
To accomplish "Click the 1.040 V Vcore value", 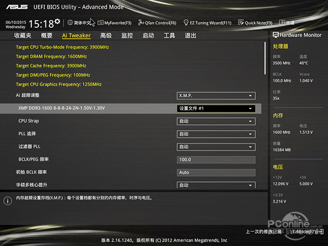I will pos(306,80).
